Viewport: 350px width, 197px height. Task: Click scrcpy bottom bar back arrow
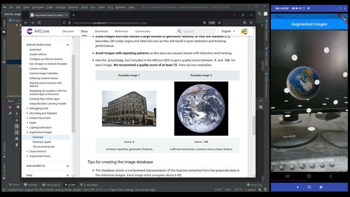297,187
